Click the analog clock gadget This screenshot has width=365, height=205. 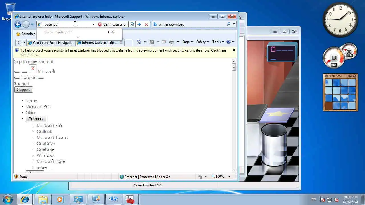(340, 20)
